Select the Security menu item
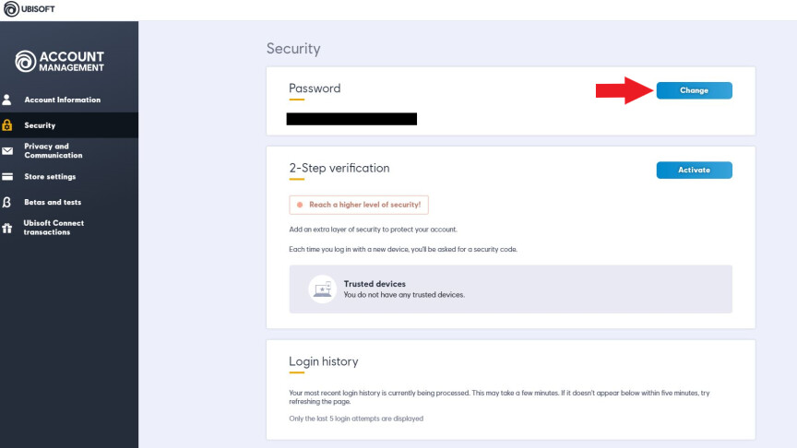 click(69, 125)
